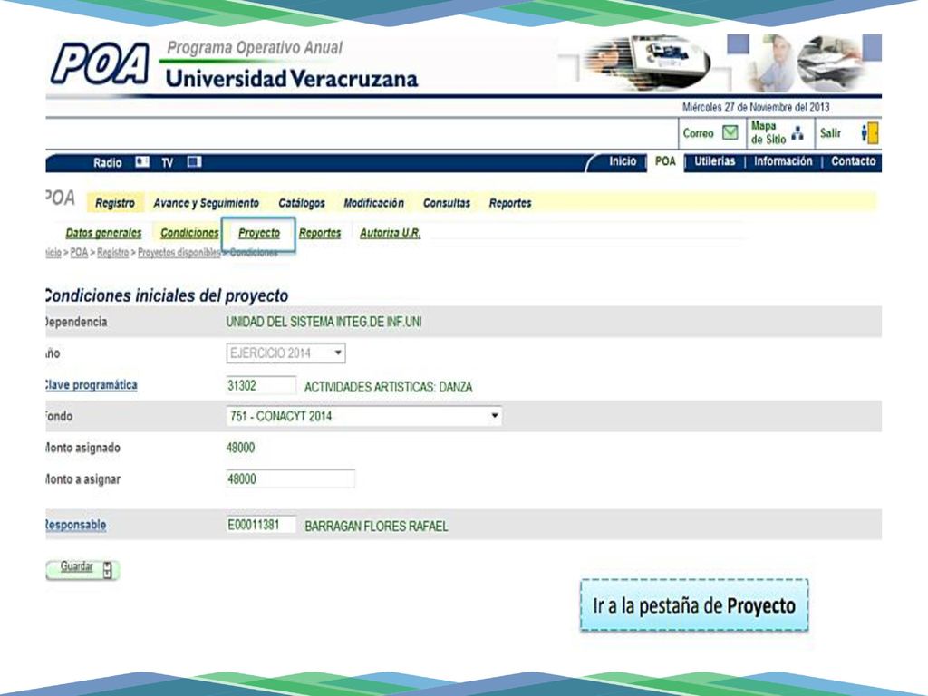The height and width of the screenshot is (696, 928).
Task: Click the Registro breadcrumb link
Action: coord(112,253)
